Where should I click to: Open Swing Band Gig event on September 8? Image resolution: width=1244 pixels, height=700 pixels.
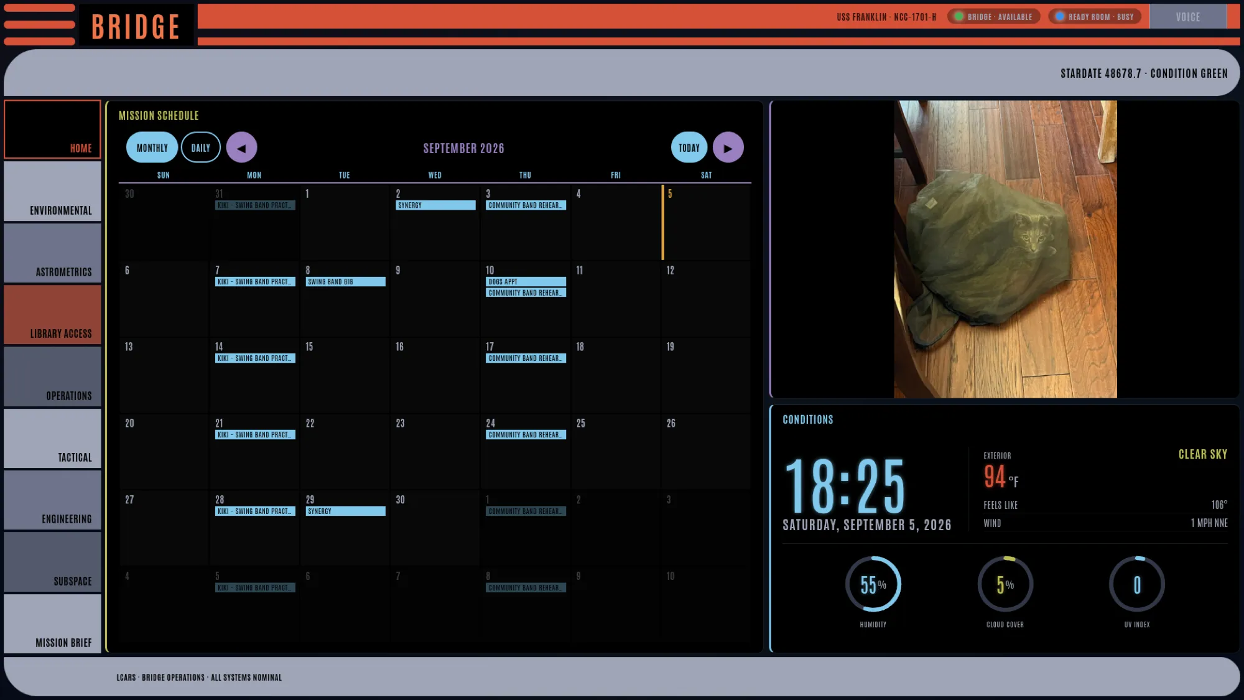coord(345,282)
